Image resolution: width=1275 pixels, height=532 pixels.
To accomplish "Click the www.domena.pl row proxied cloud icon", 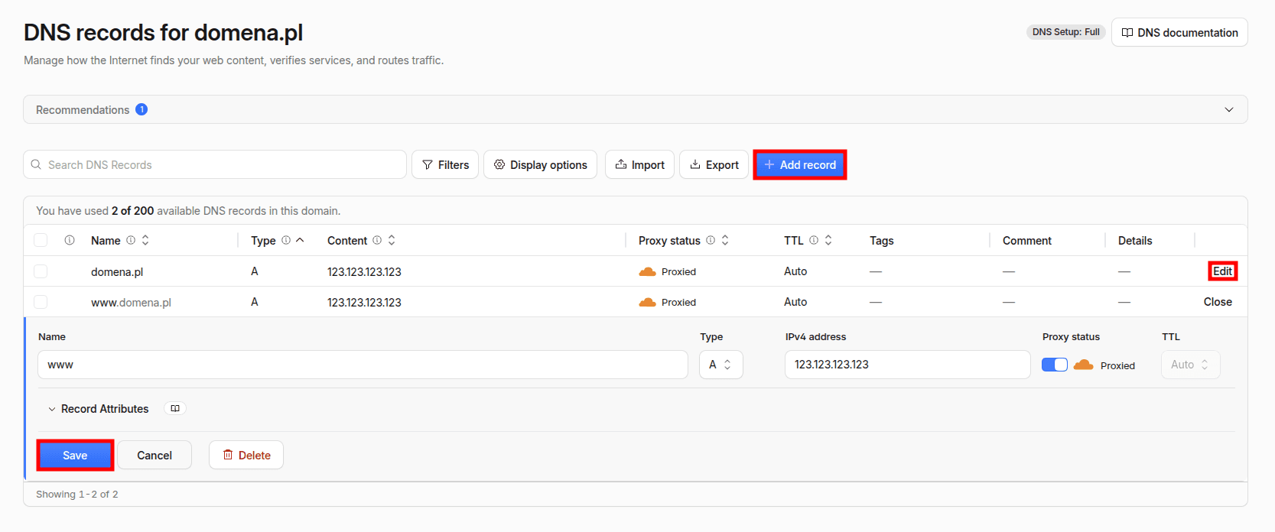I will [647, 302].
